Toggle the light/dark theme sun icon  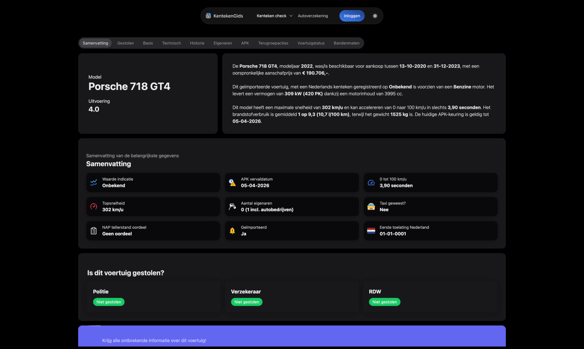[375, 16]
